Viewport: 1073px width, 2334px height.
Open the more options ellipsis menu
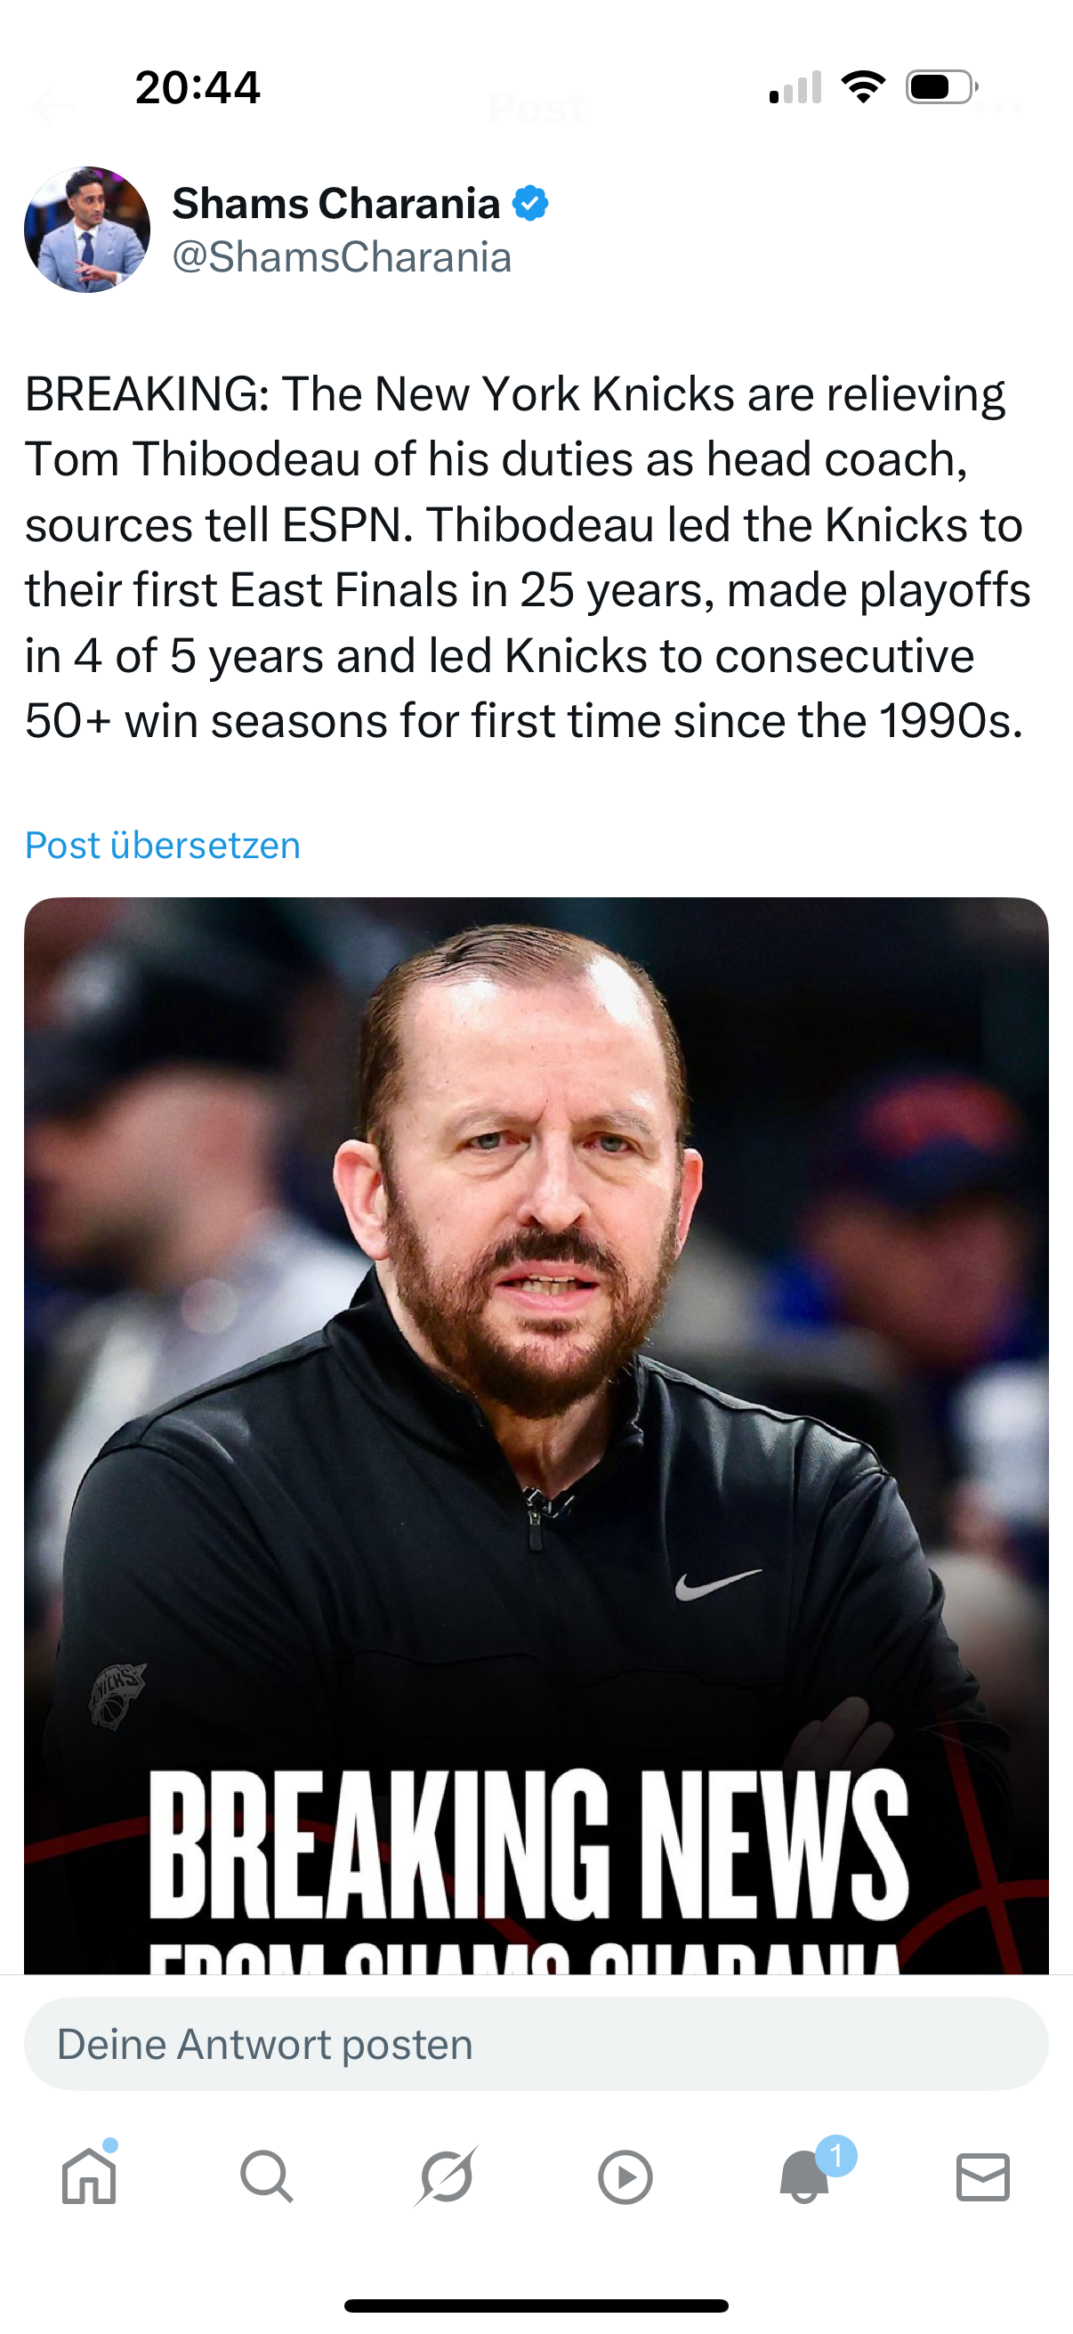pos(1007,109)
